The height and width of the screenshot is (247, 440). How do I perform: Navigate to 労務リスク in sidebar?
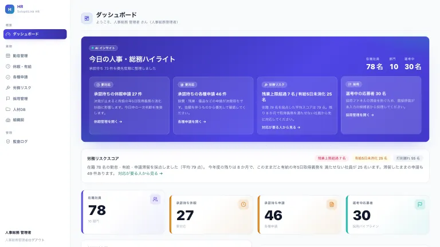(35, 87)
